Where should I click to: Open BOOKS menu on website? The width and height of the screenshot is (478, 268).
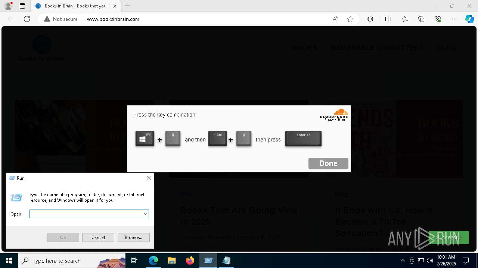coord(305,48)
